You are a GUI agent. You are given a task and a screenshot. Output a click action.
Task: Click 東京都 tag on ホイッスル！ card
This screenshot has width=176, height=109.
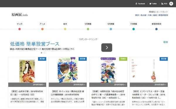(83, 59)
